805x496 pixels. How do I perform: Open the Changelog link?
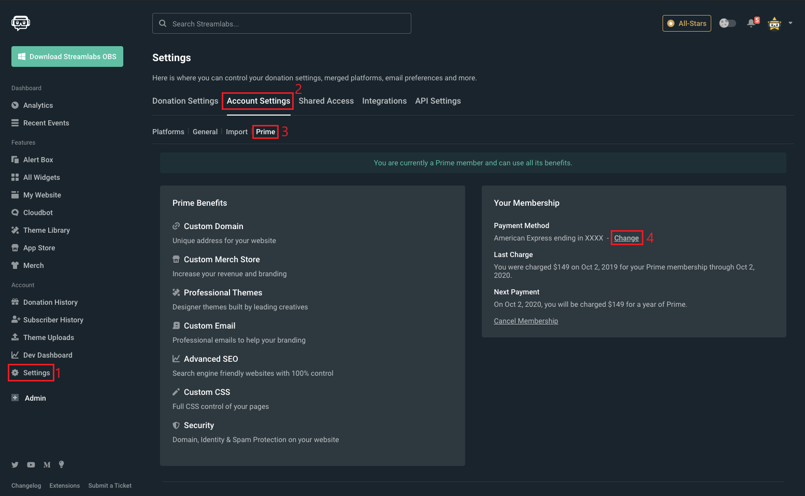tap(26, 486)
